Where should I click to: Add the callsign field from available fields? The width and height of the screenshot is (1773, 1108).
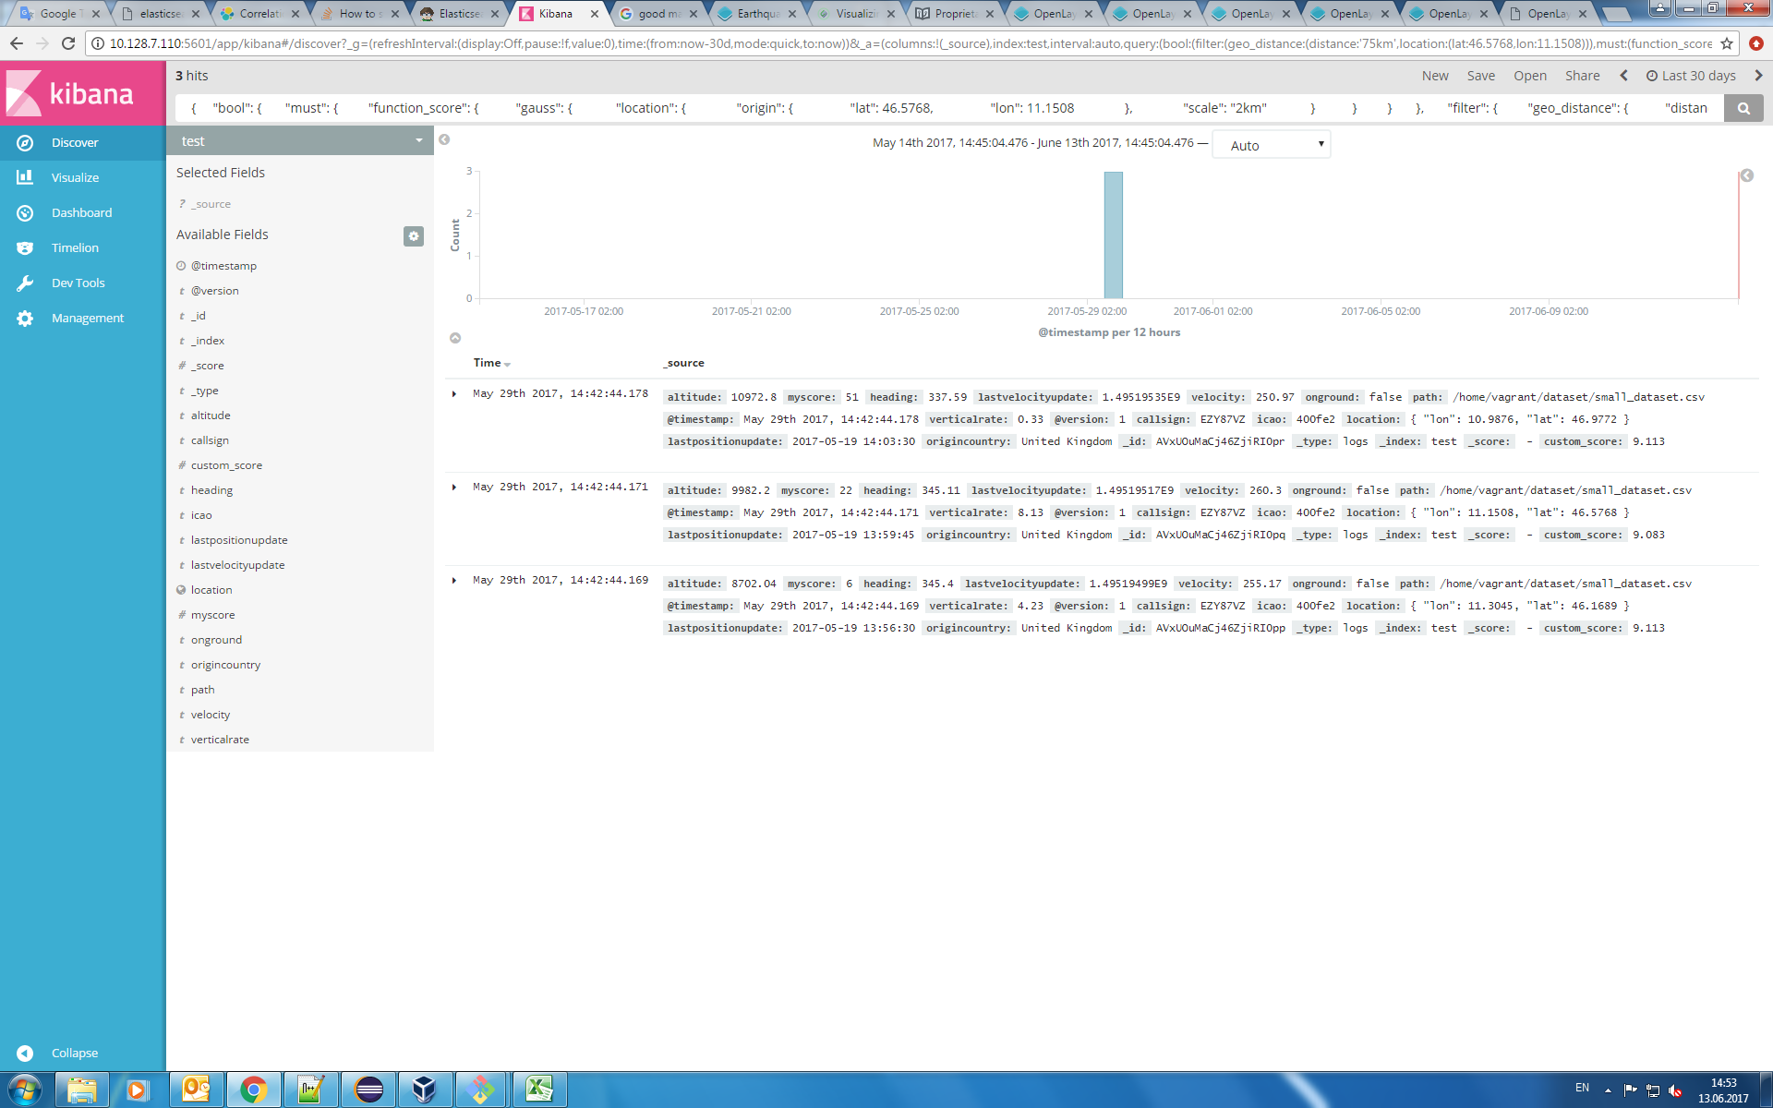point(210,440)
